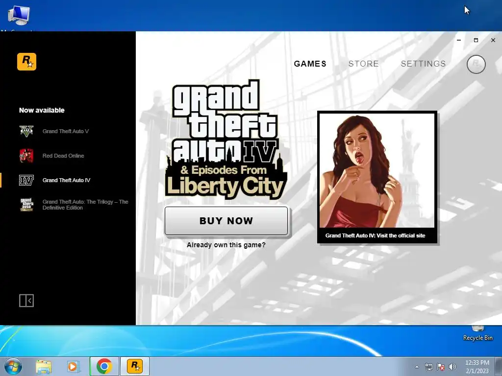Open the user profile avatar
502x376 pixels.
[x=476, y=64]
